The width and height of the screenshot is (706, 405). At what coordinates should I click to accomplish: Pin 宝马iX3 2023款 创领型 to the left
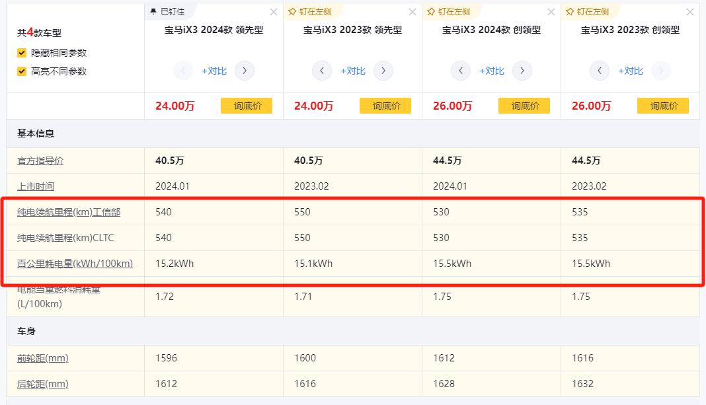tap(588, 12)
